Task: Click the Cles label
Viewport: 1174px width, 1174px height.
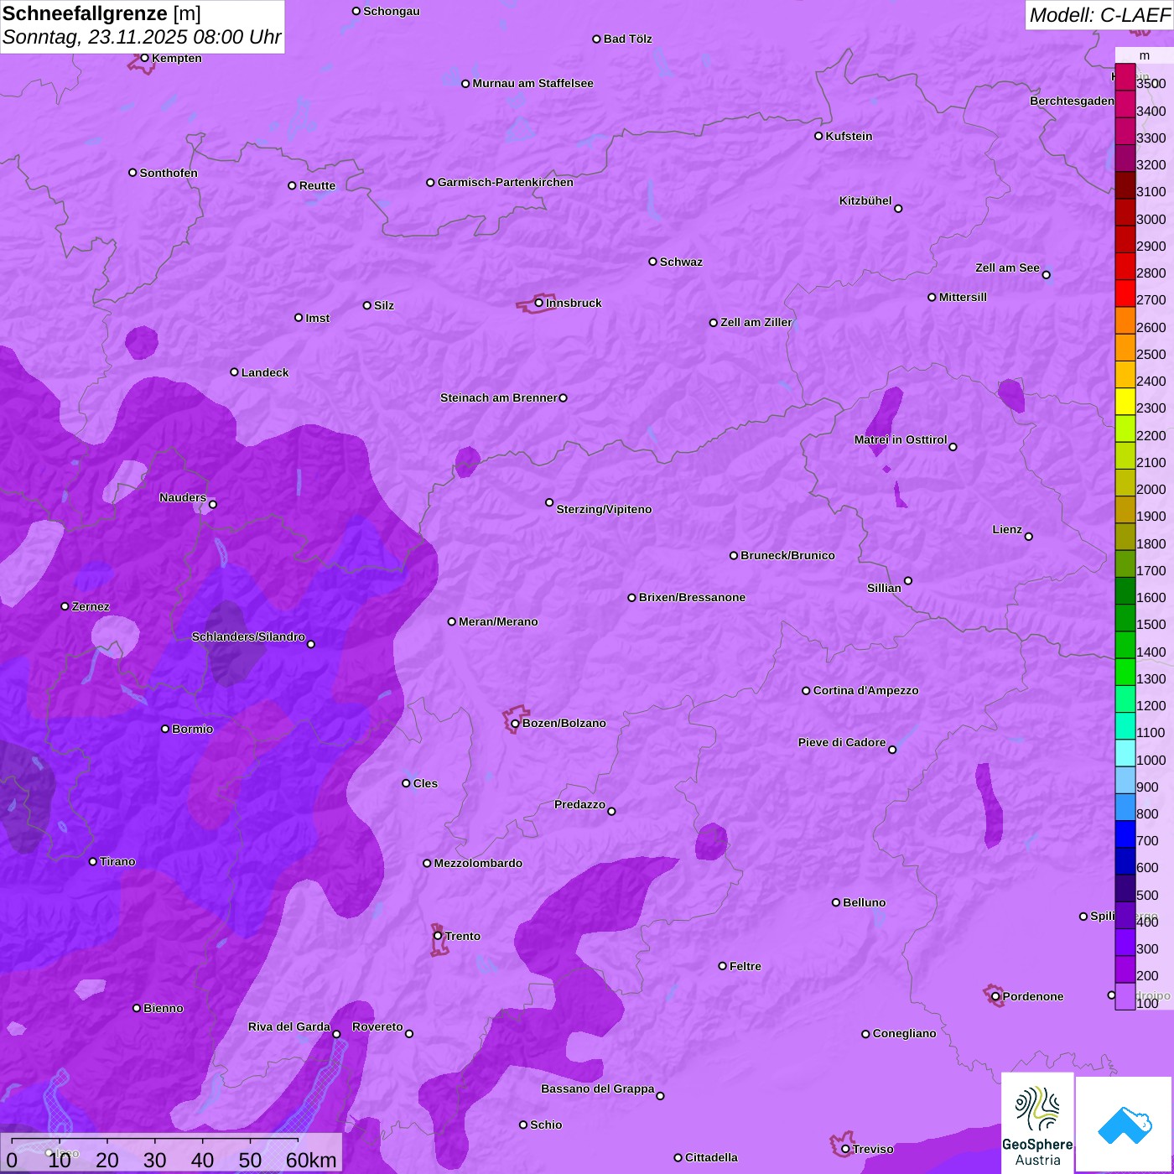Action: (425, 783)
